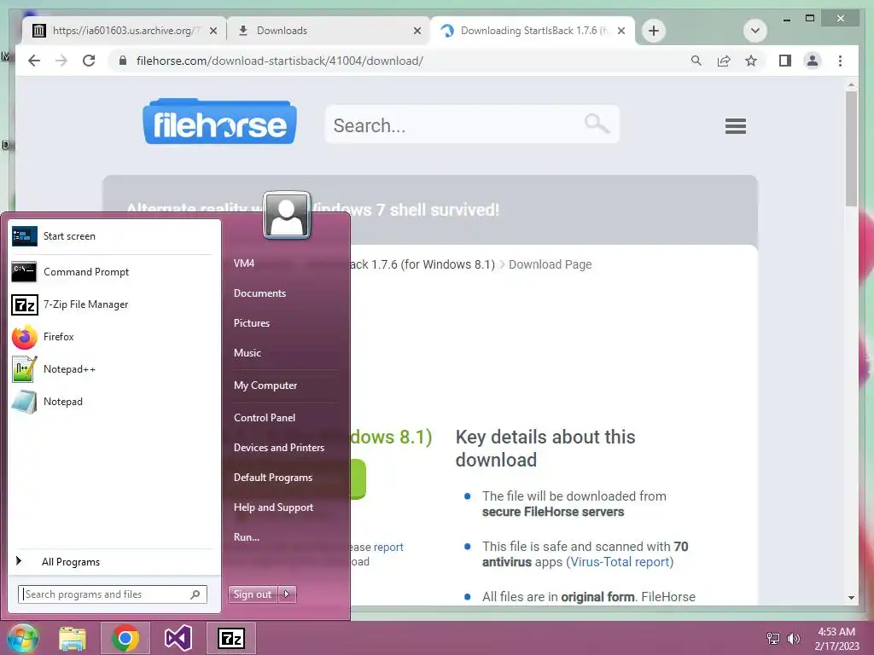Open Devices and Printers

pos(279,448)
